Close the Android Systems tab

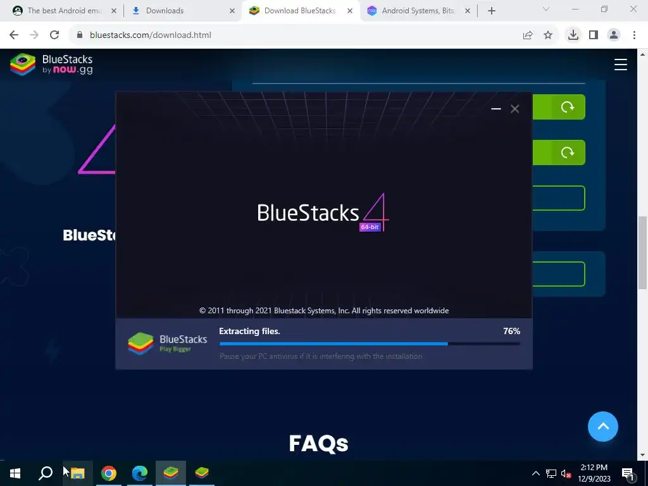(x=468, y=11)
